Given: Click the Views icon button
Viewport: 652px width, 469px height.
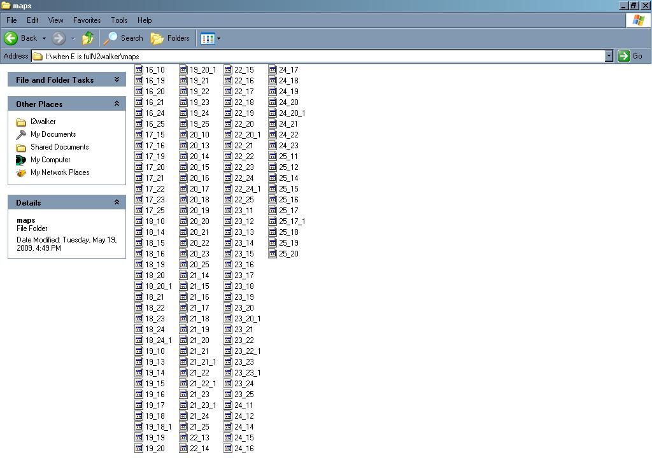Looking at the screenshot, I should tap(208, 39).
